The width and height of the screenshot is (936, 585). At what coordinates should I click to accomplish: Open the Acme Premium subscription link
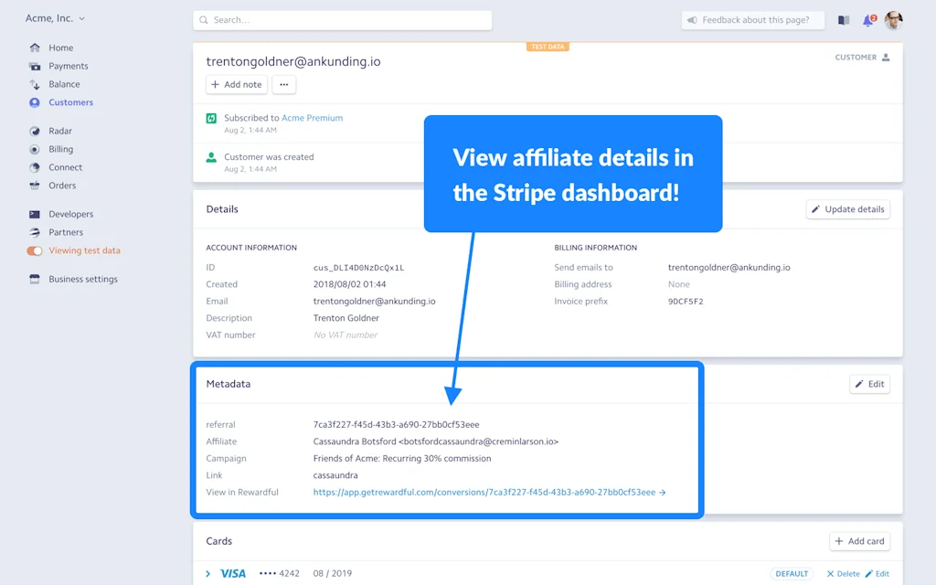[x=312, y=118]
